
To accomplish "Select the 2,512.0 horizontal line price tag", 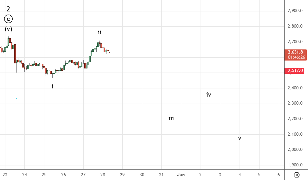I will tap(296, 71).
